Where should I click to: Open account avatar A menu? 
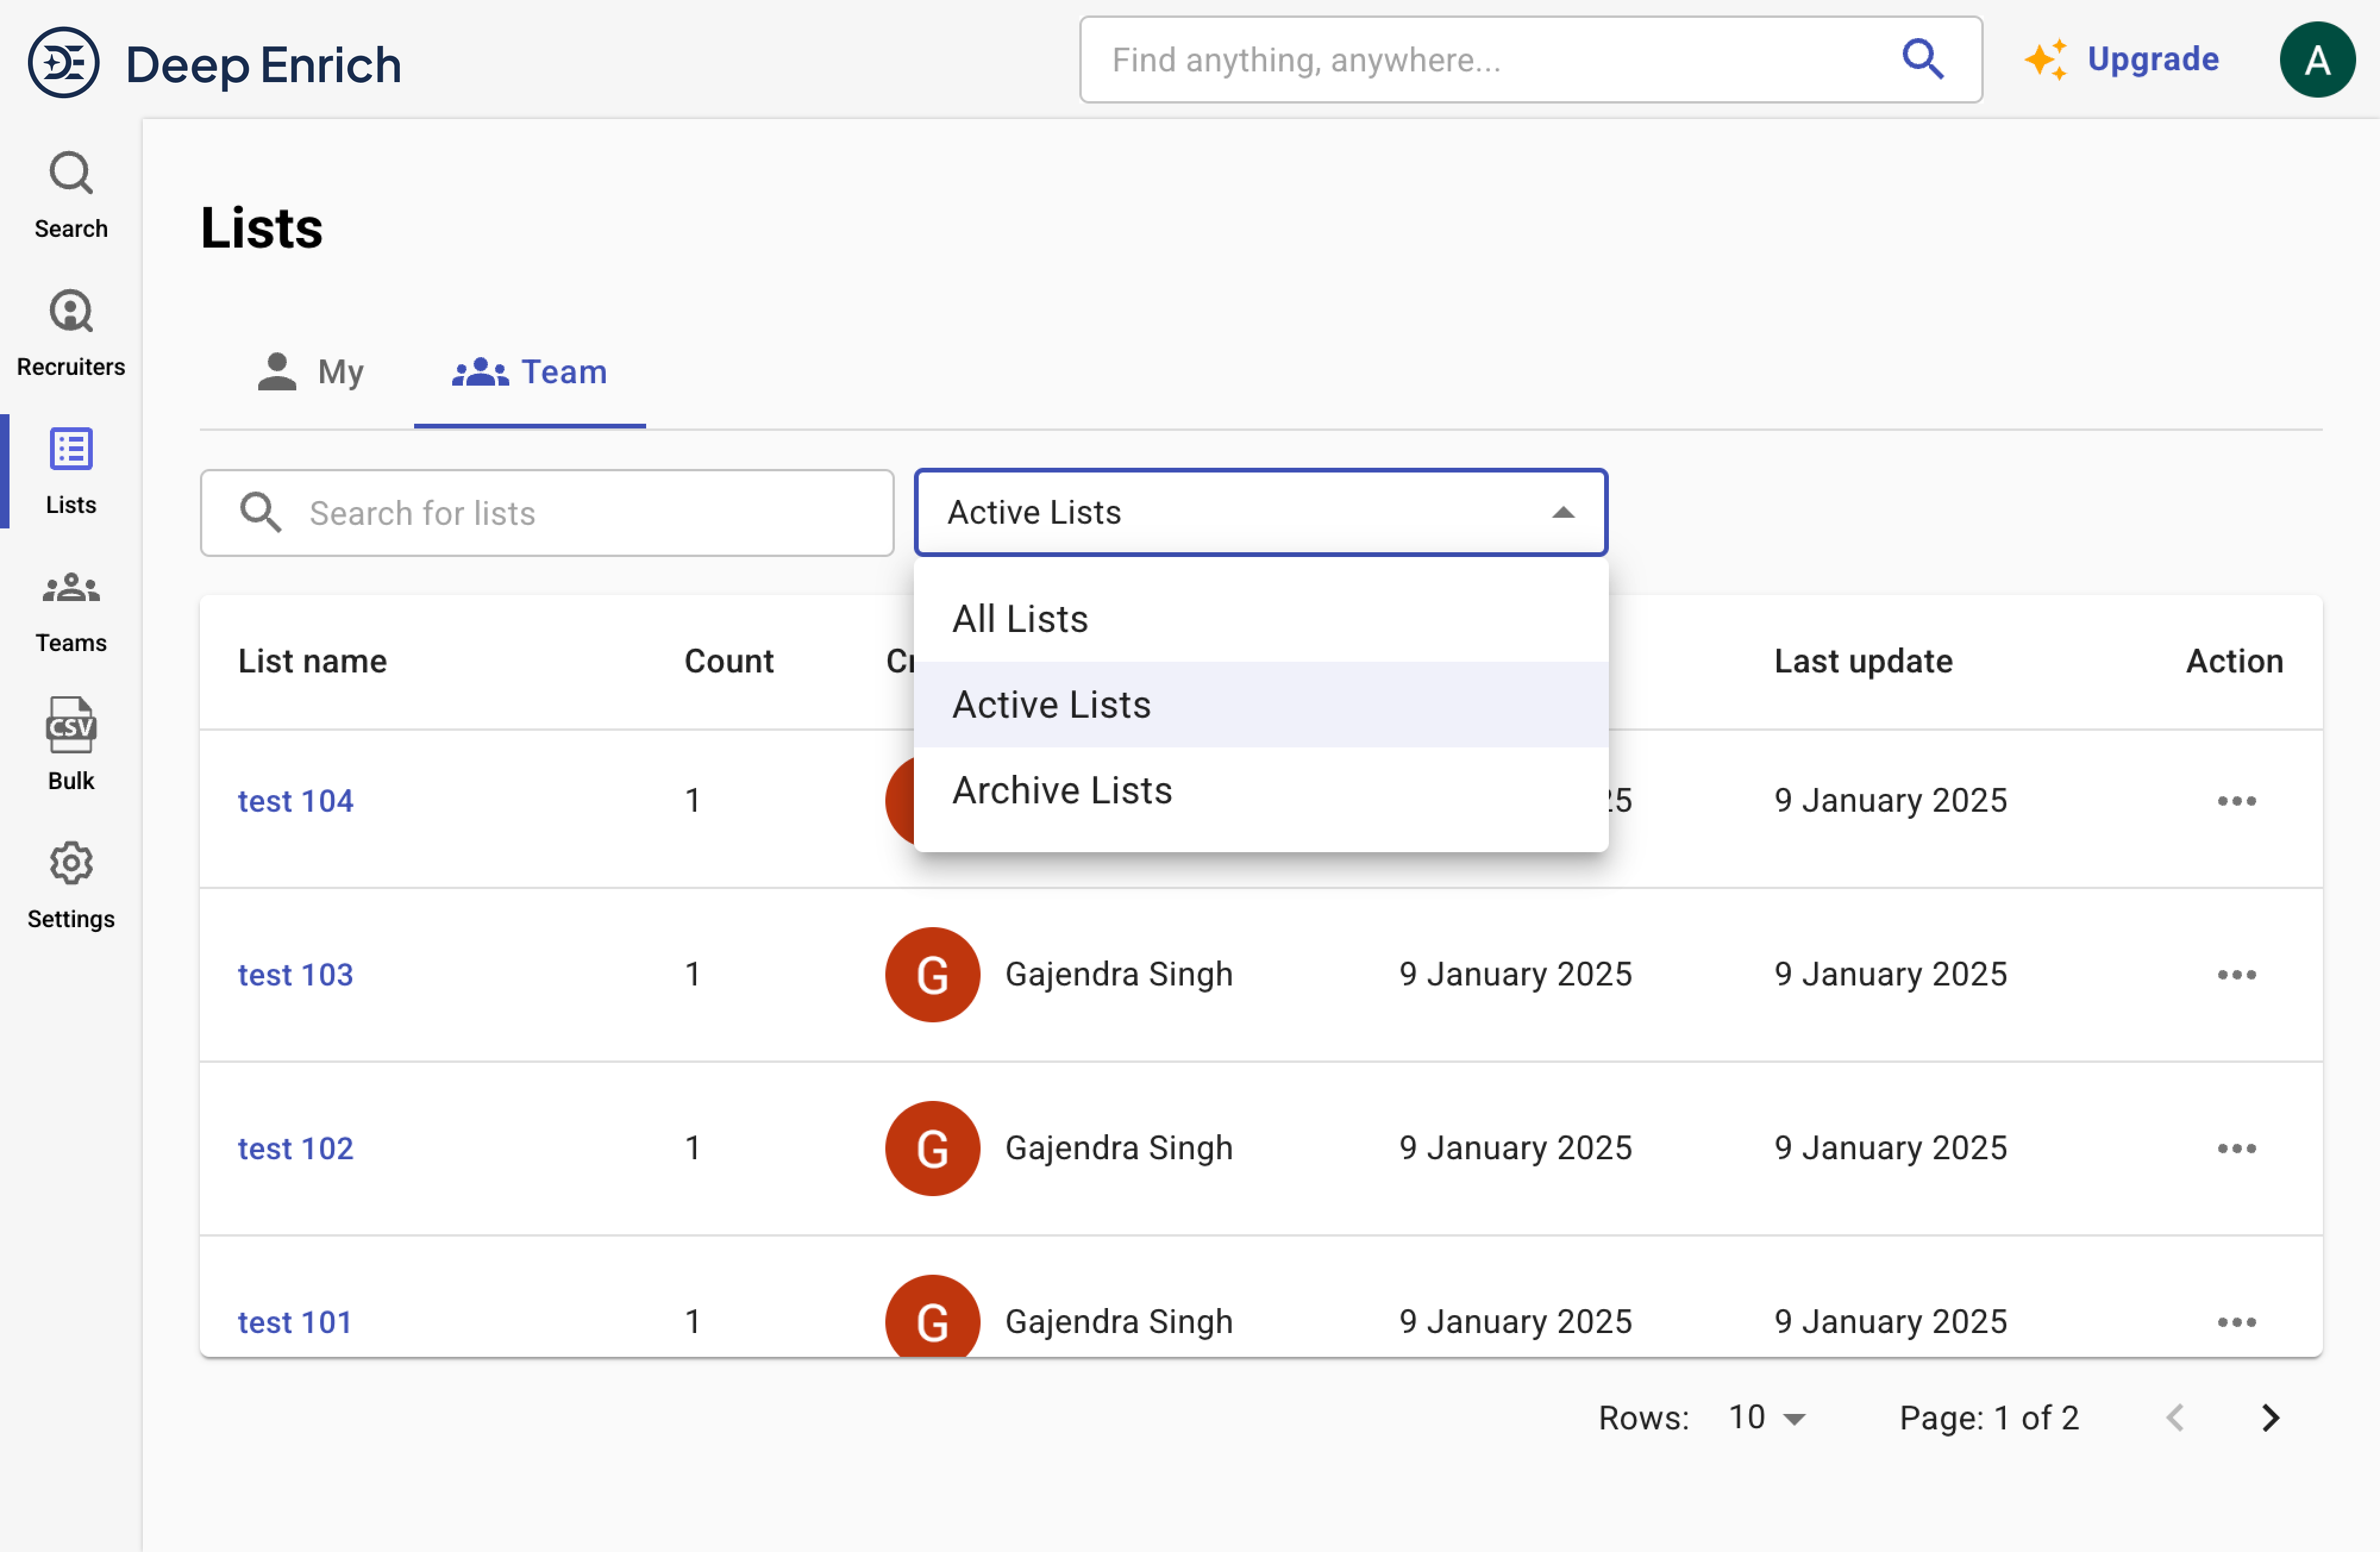(2316, 61)
